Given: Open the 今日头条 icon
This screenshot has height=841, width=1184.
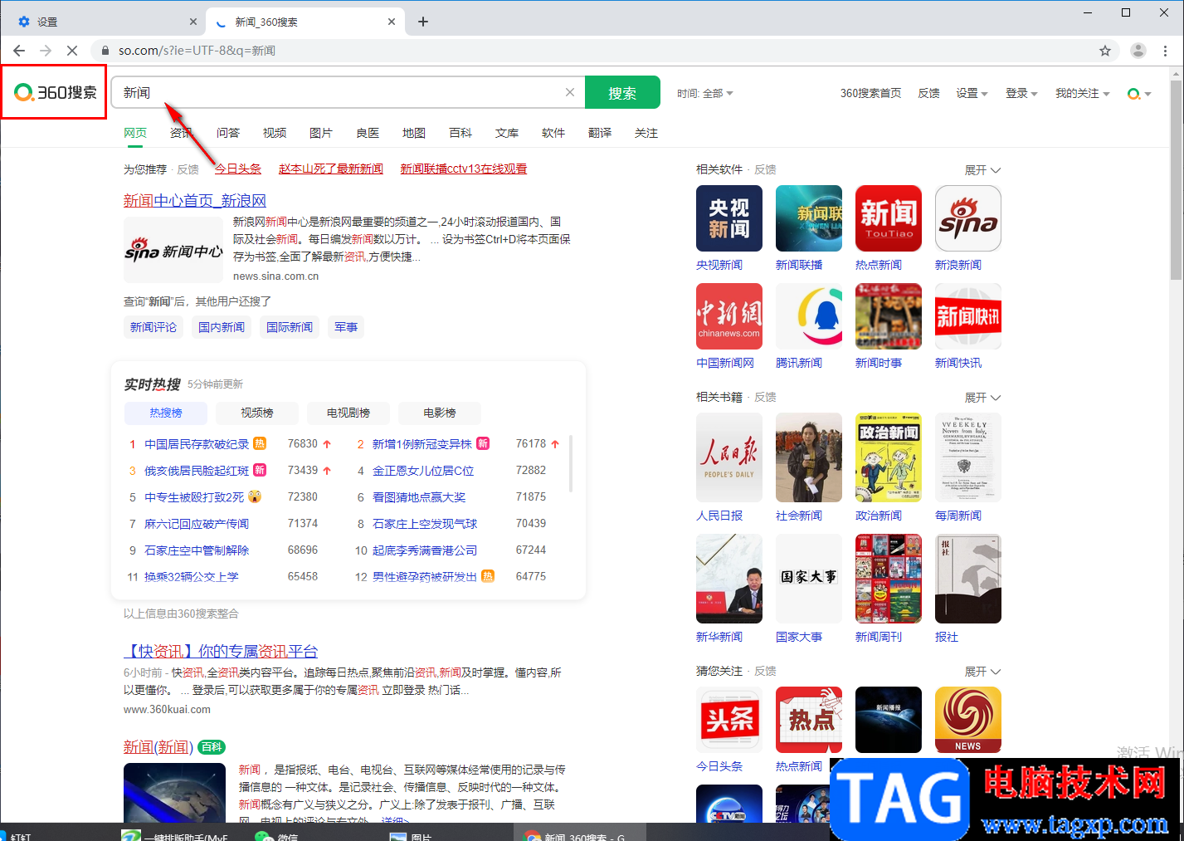Looking at the screenshot, I should pos(728,720).
